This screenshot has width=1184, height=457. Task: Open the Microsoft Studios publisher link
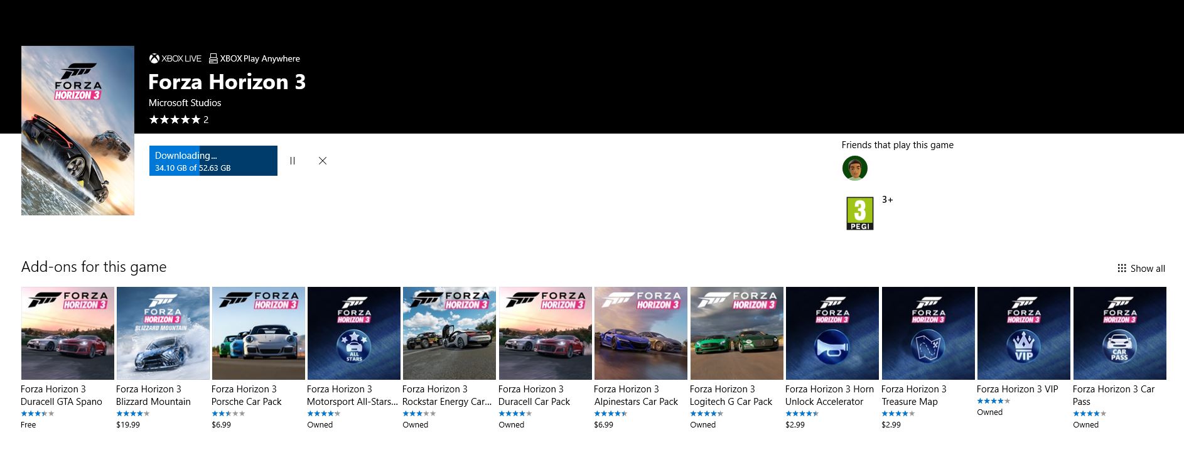[x=185, y=102]
